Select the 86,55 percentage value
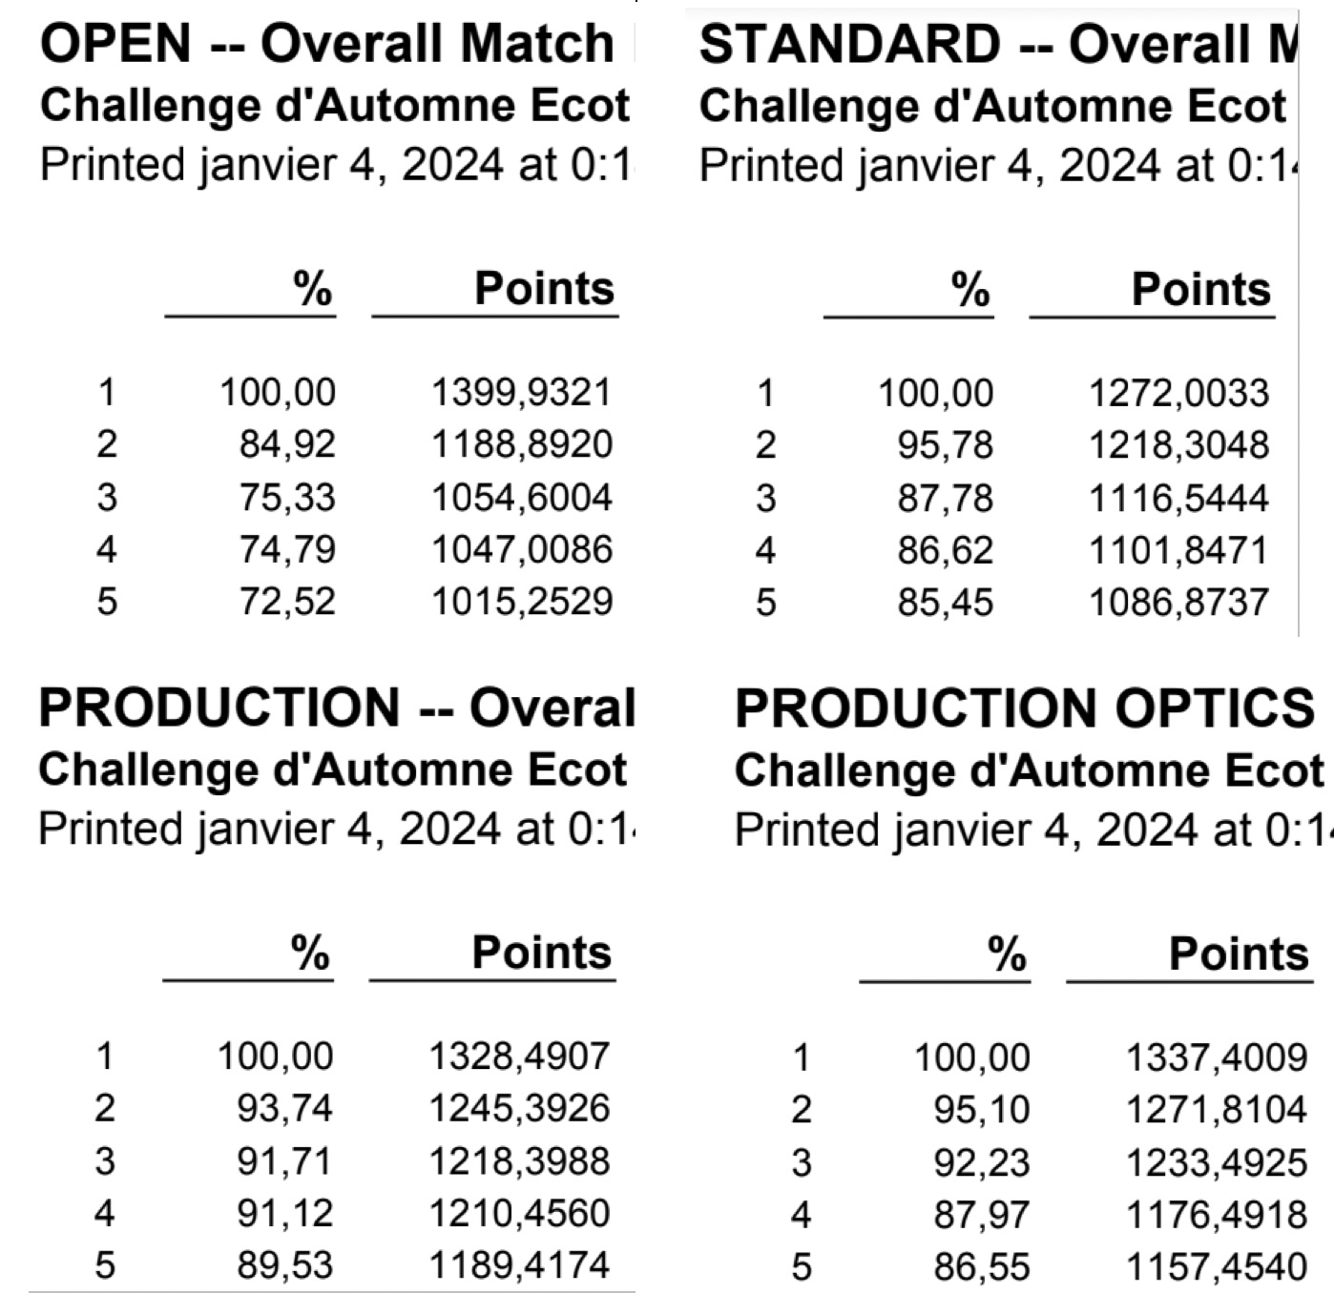The width and height of the screenshot is (1334, 1314). pyautogui.click(x=981, y=1266)
